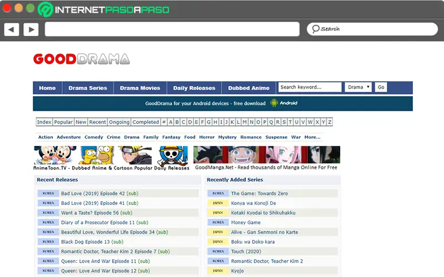The width and height of the screenshot is (444, 277).
Task: Click the KOREA badge beside Touch (2020)
Action: 218,252
